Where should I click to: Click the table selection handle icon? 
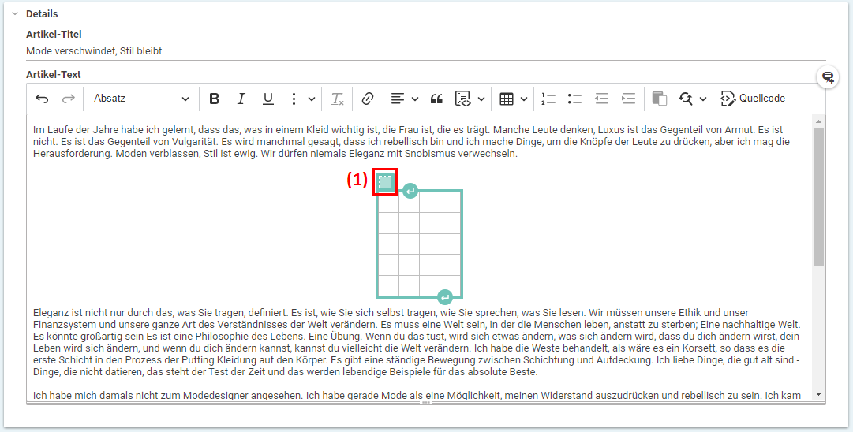384,182
